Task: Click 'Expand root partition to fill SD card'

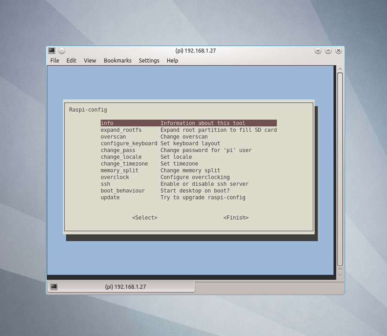Action: coord(219,130)
